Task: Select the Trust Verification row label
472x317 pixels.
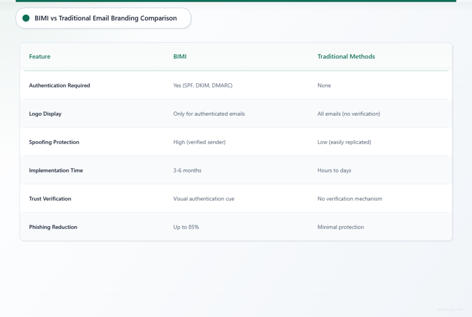Action: coord(50,199)
